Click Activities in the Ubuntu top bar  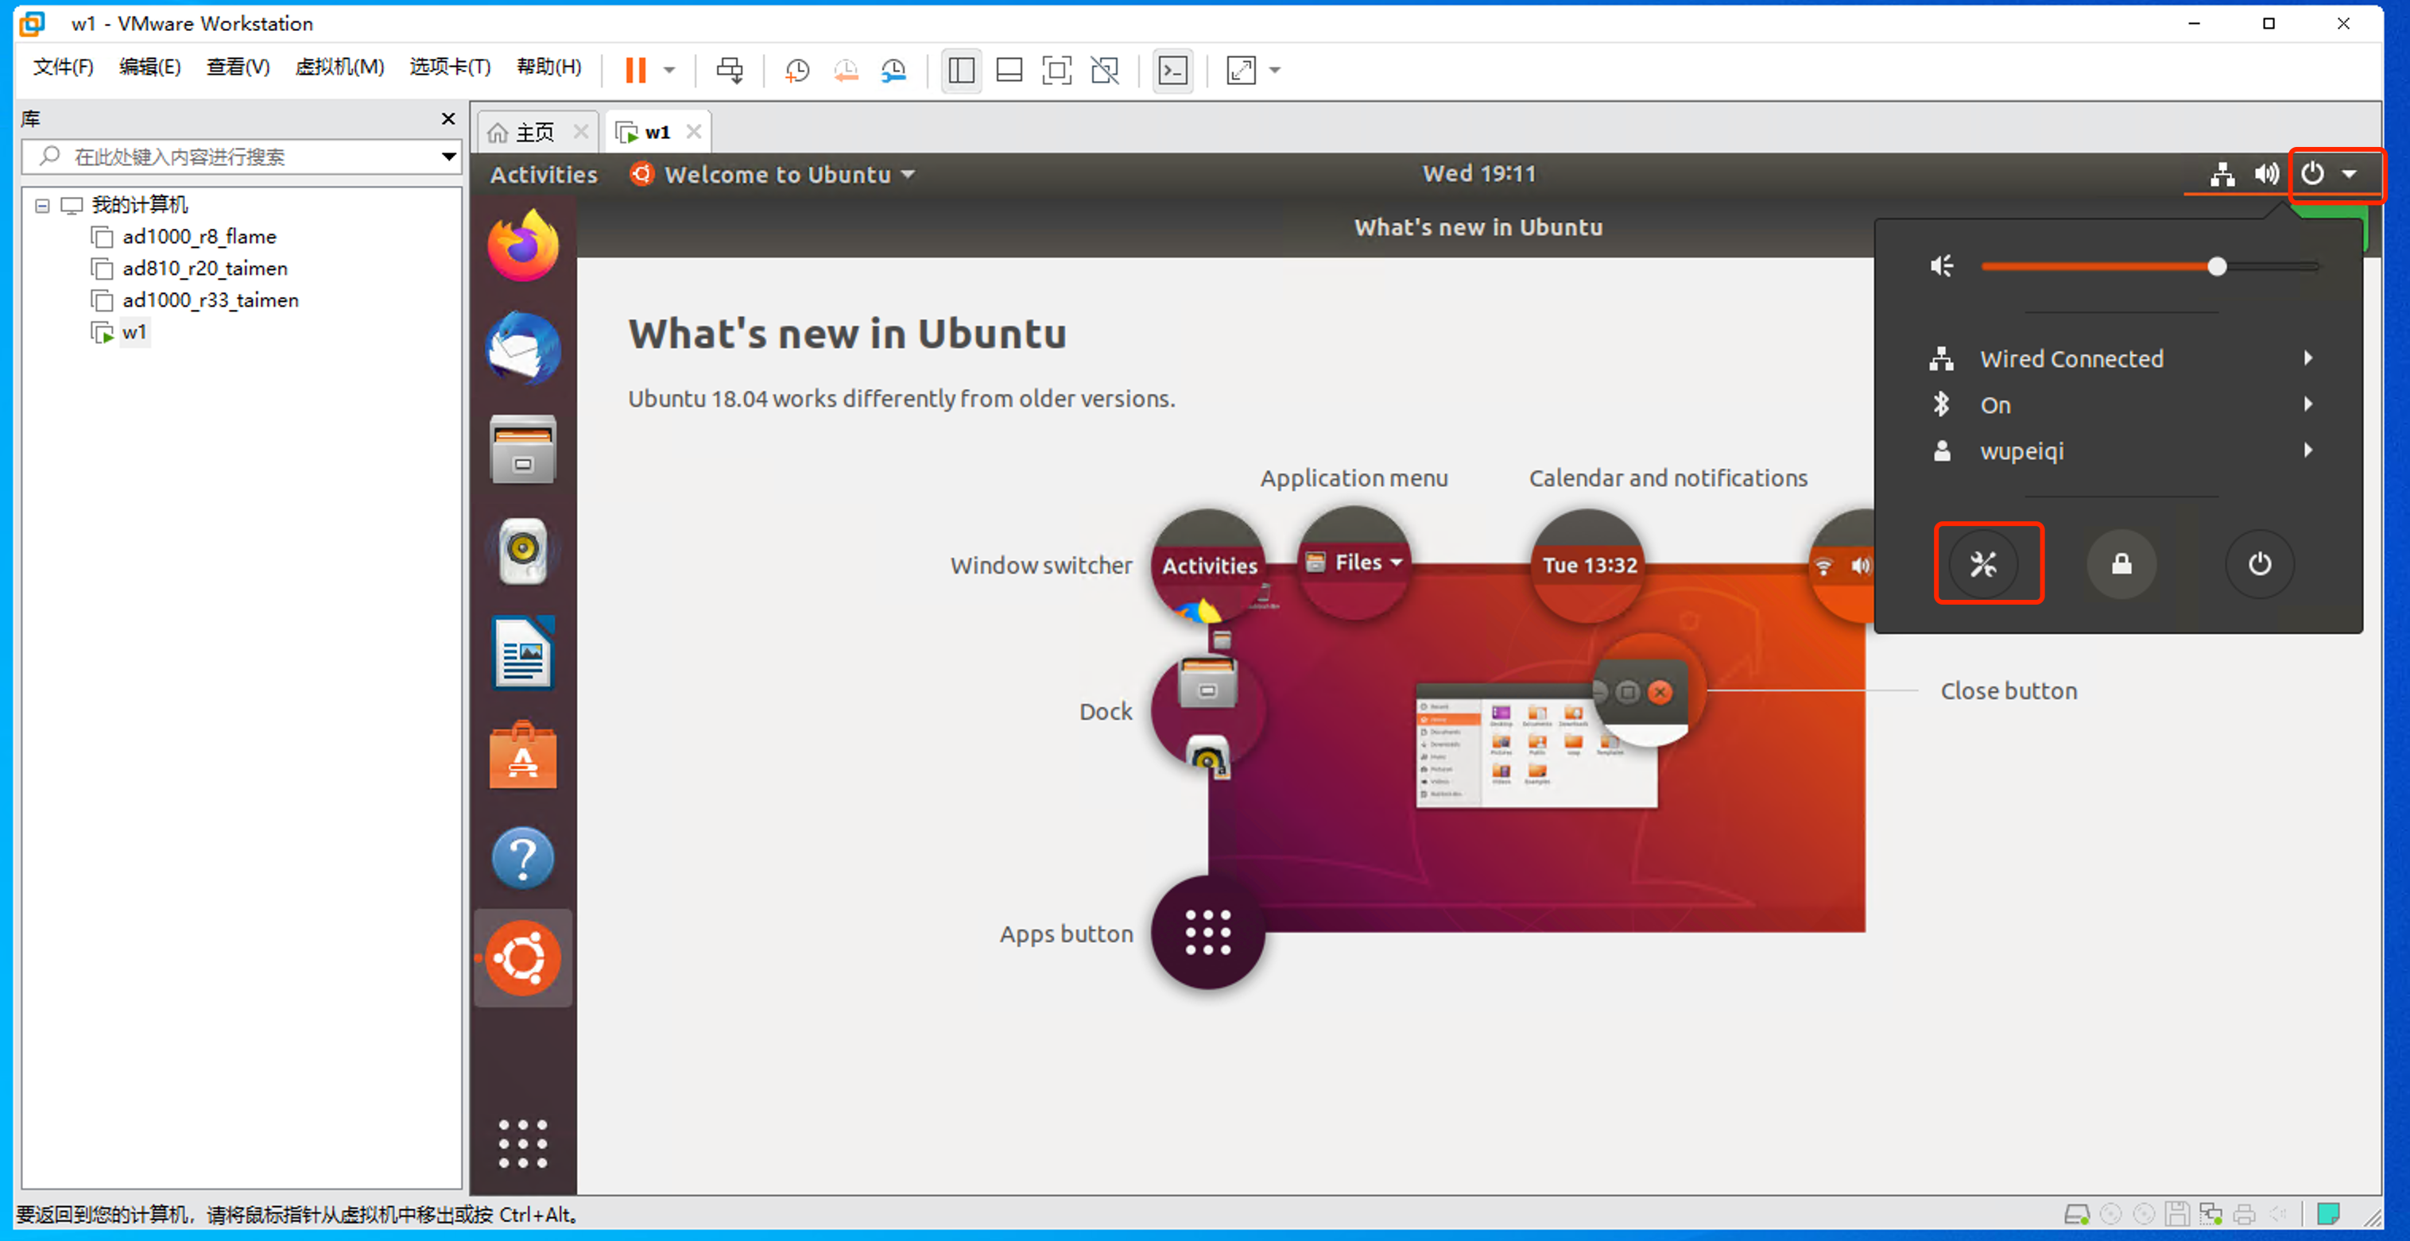click(x=544, y=175)
